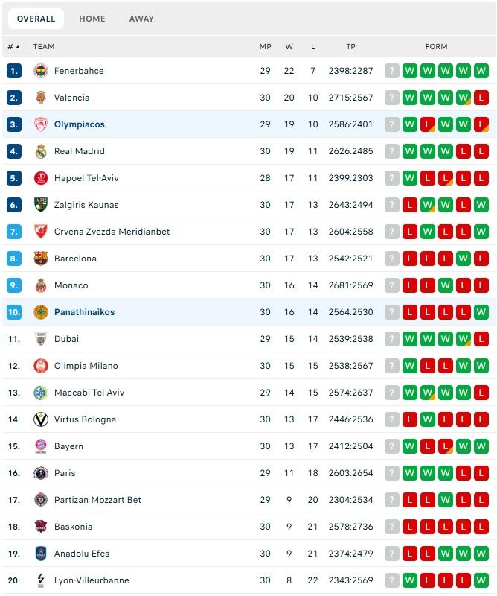
Task: Sort table by rank number column
Action: coord(13,46)
